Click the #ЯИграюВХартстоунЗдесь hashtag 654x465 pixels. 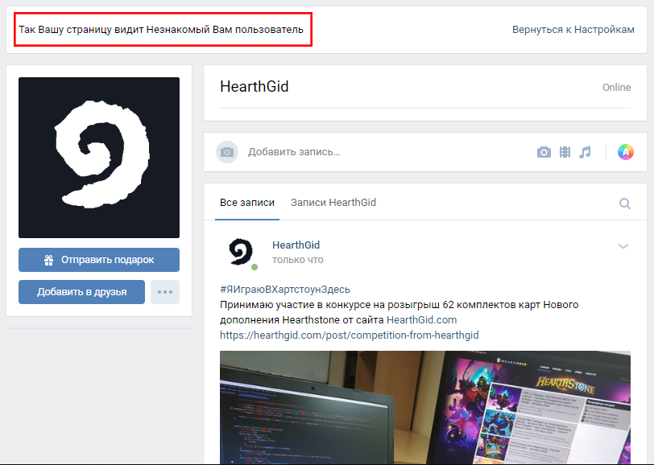pos(285,289)
